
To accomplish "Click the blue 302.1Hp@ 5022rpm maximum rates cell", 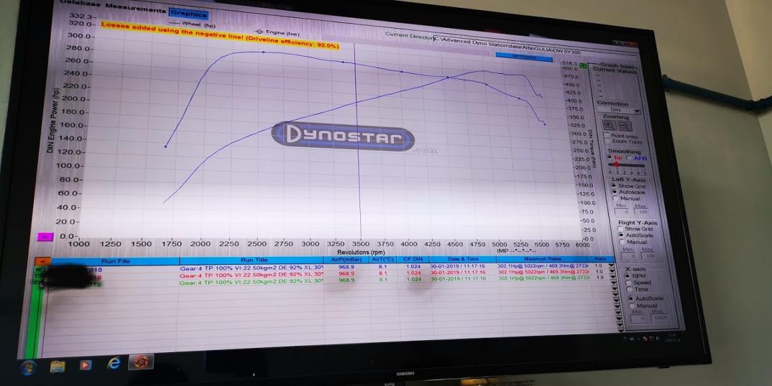I will (x=543, y=265).
